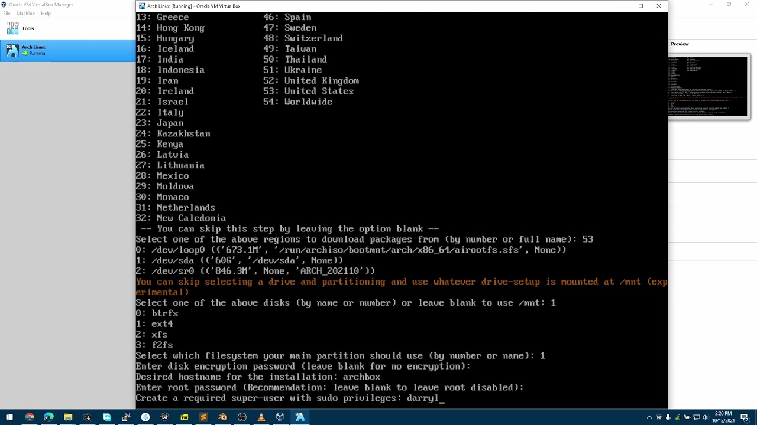The width and height of the screenshot is (757, 425).
Task: Minimize the Arch Linux VM window
Action: point(623,6)
